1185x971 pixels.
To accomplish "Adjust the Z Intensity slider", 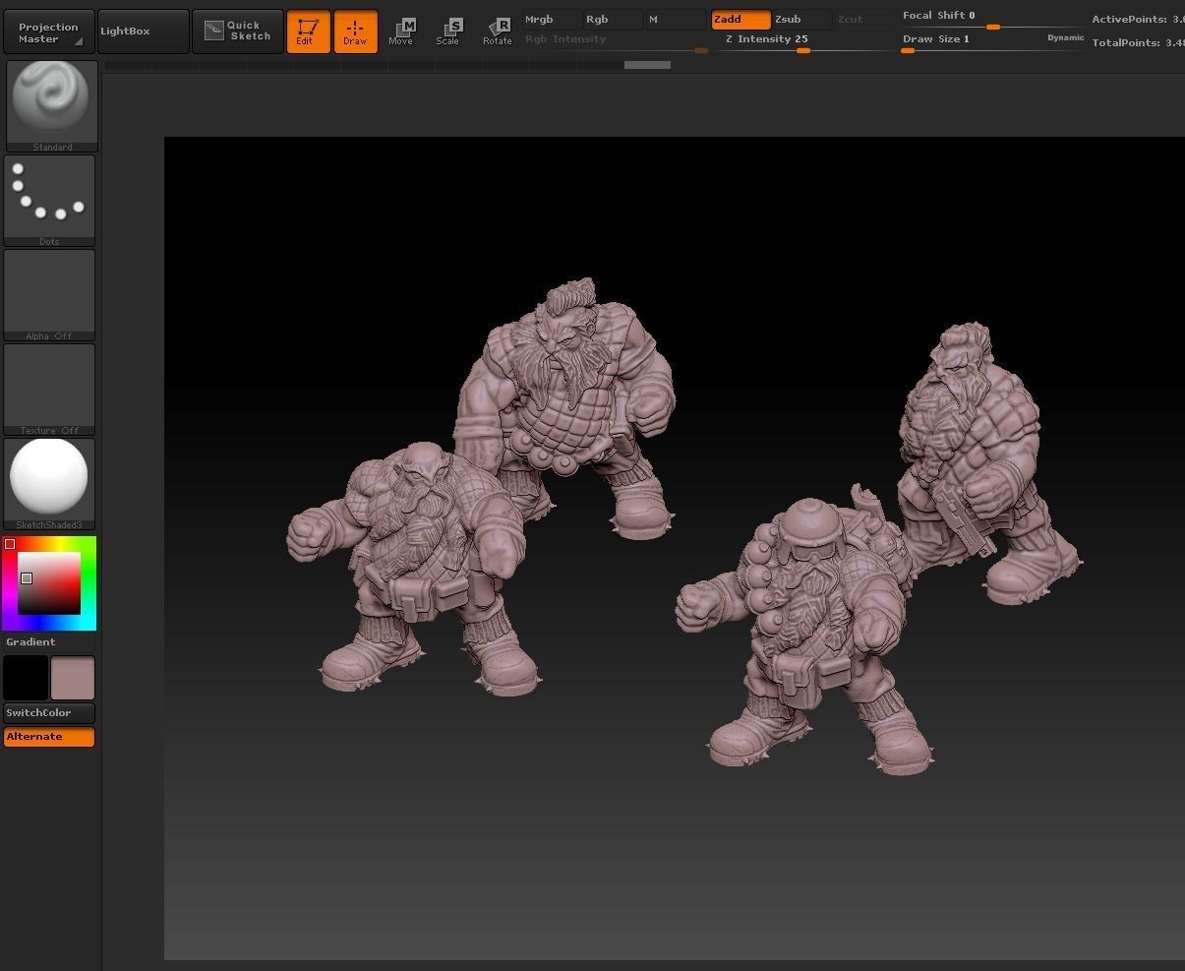I will tap(803, 43).
